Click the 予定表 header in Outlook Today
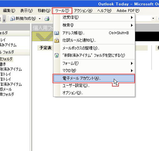This screenshot has width=159, height=151. click(45, 48)
